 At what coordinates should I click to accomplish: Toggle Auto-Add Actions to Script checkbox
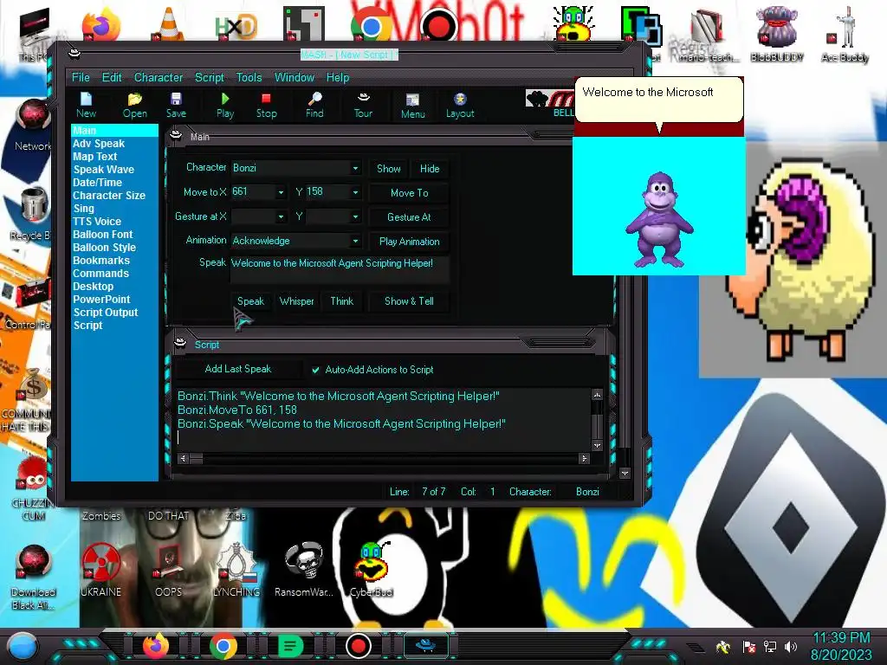click(x=315, y=370)
